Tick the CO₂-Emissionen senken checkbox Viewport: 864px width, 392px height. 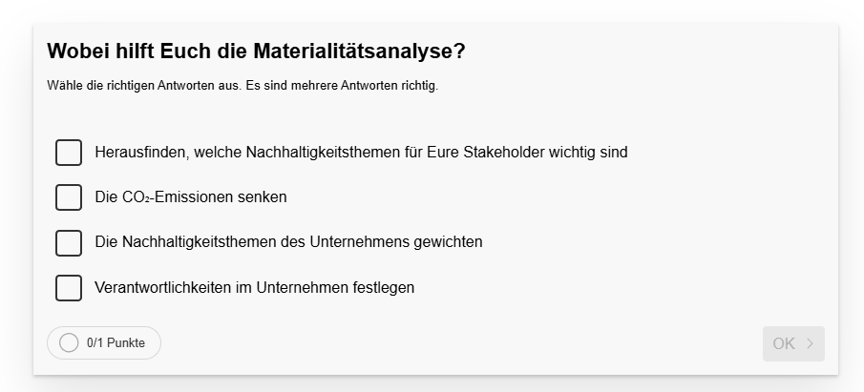(69, 197)
